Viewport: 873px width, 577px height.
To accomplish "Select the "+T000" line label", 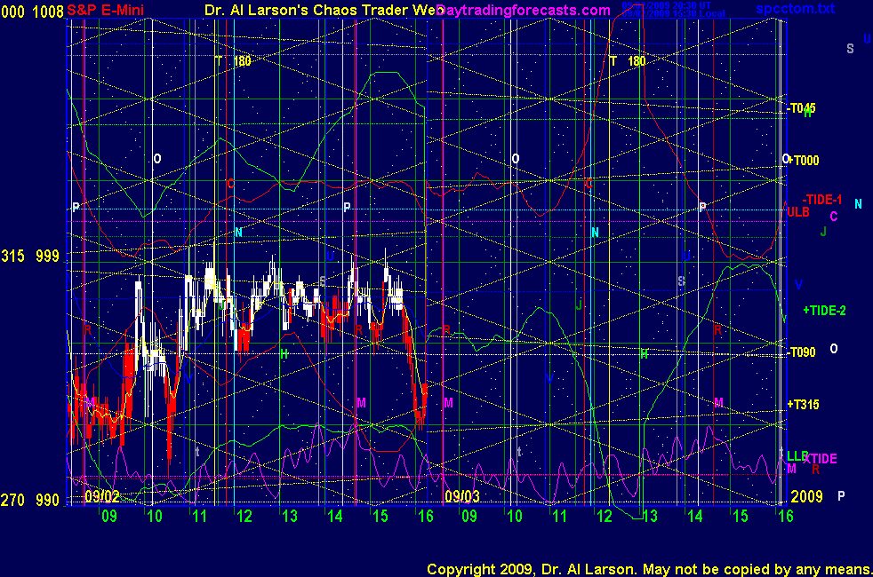I will pyautogui.click(x=804, y=161).
